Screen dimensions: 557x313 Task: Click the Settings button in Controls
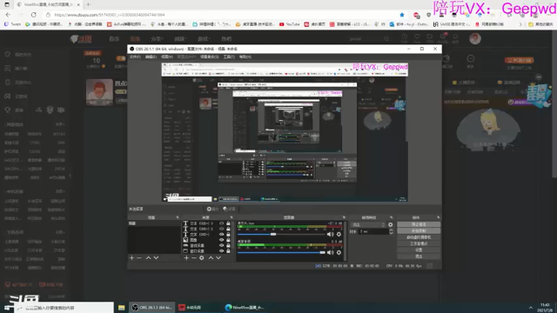(419, 250)
